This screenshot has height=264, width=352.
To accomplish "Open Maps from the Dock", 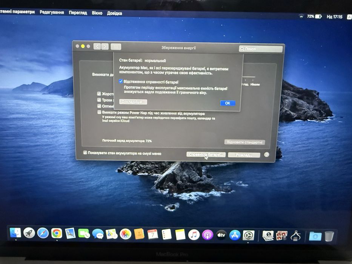I will [112, 234].
